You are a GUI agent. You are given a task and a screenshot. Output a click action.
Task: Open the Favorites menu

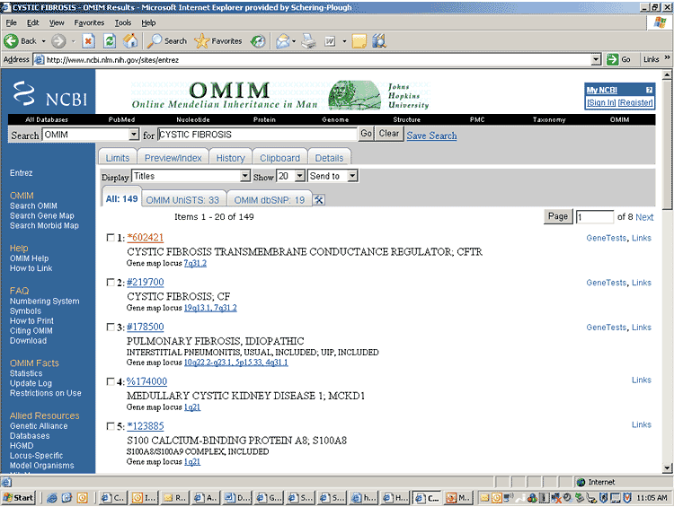click(x=89, y=22)
